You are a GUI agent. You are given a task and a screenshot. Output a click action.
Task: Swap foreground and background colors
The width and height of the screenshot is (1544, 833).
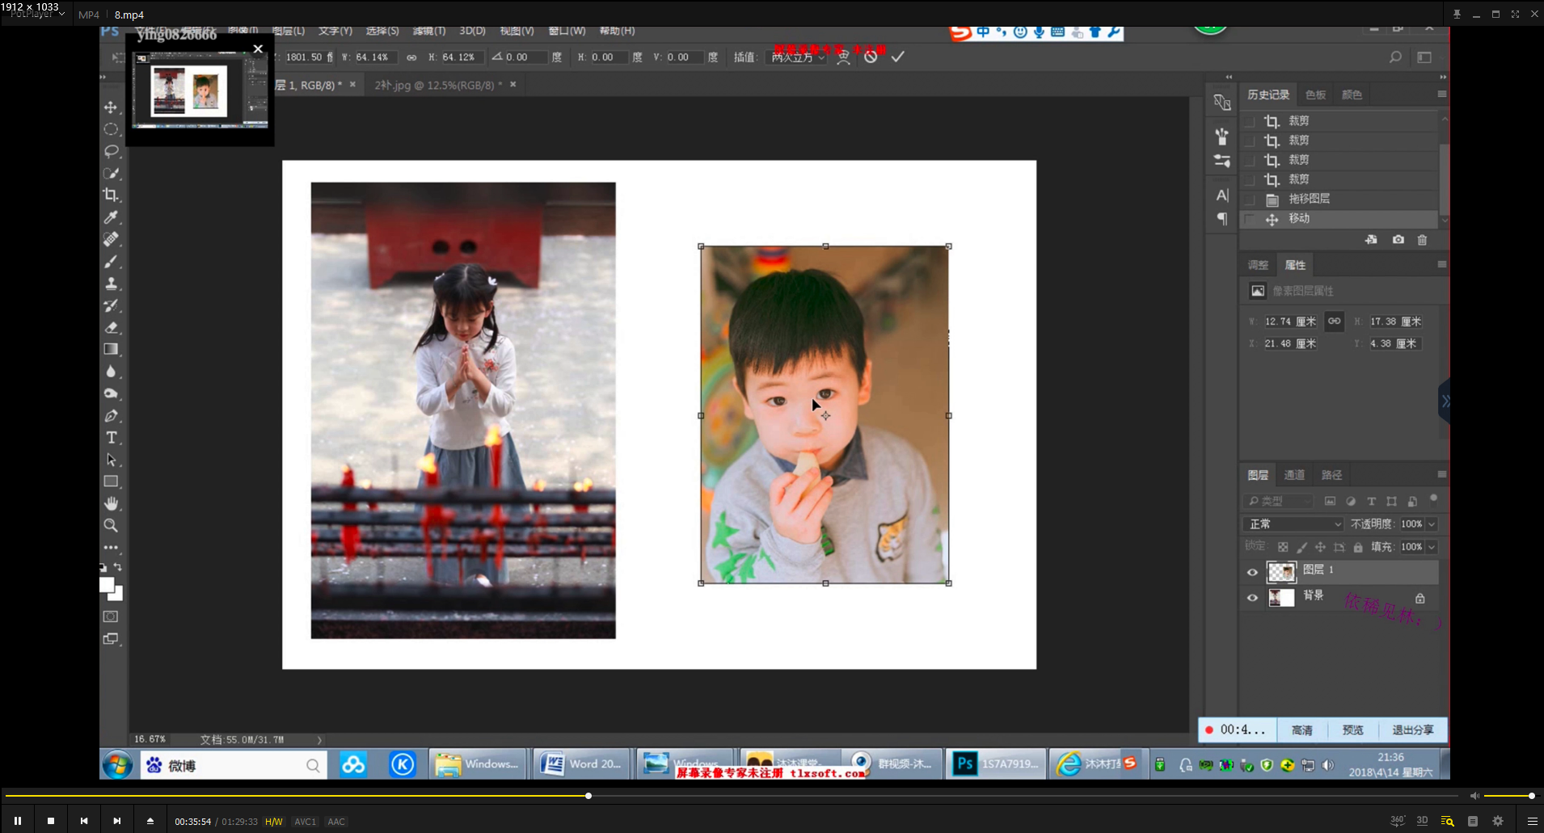coord(118,567)
